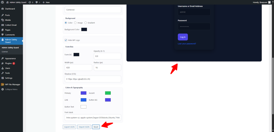Pick the Accent green color swatch
The image size is (274, 132).
coord(108,93)
